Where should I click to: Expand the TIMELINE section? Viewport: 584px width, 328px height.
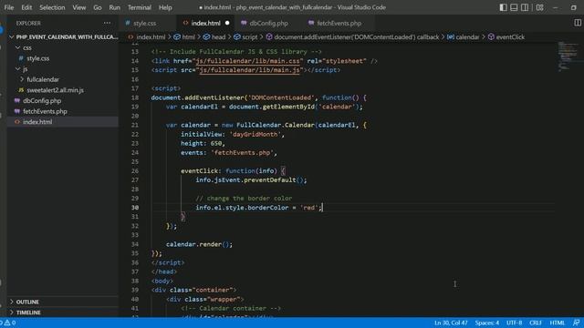click(x=63, y=313)
